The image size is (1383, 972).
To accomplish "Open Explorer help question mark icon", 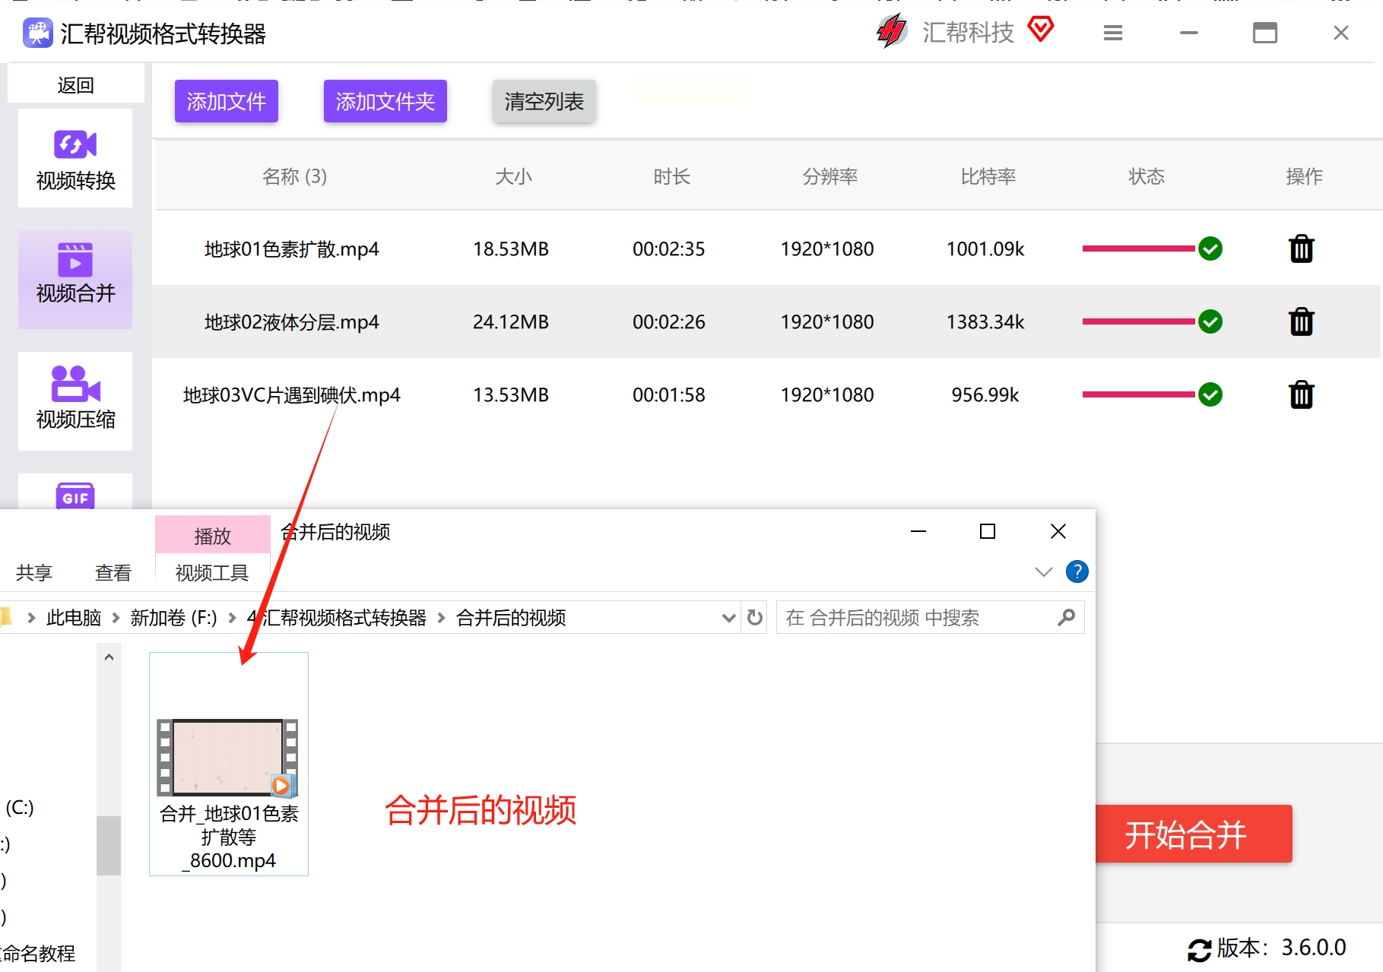I will point(1077,571).
